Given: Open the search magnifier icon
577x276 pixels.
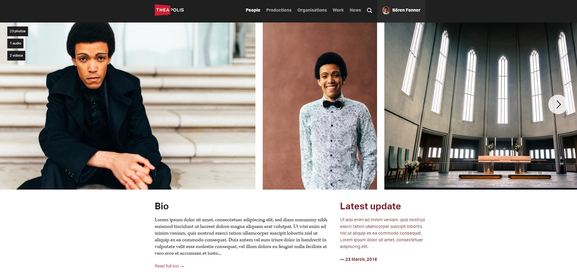Looking at the screenshot, I should (x=369, y=10).
